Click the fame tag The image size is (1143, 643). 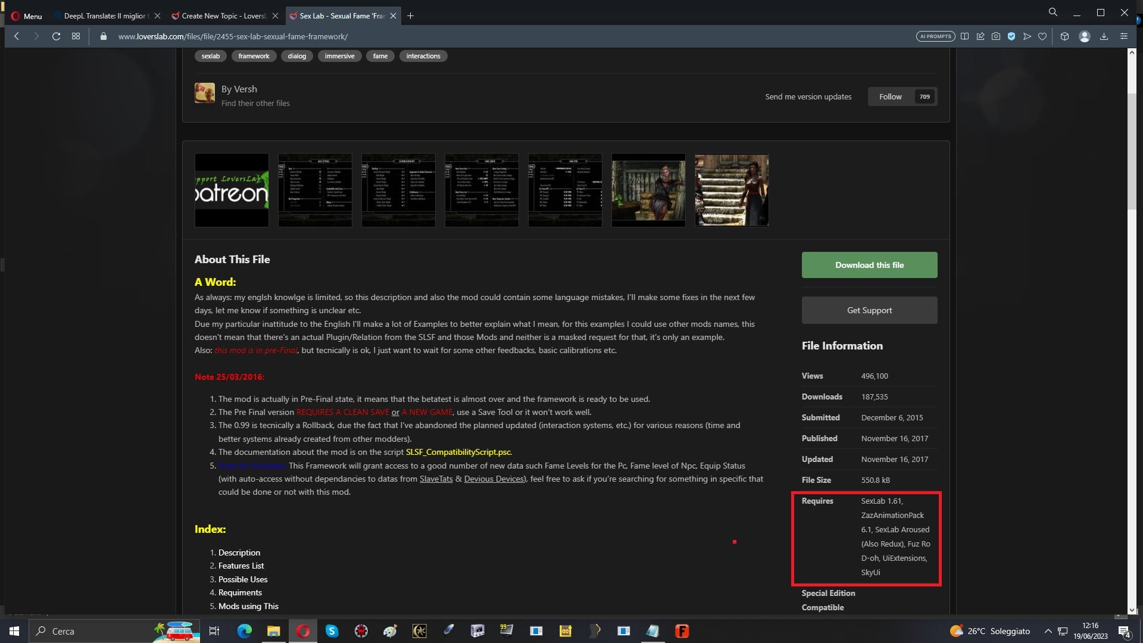point(380,56)
